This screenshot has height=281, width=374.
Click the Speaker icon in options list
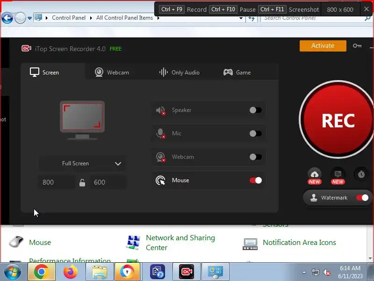(160, 111)
